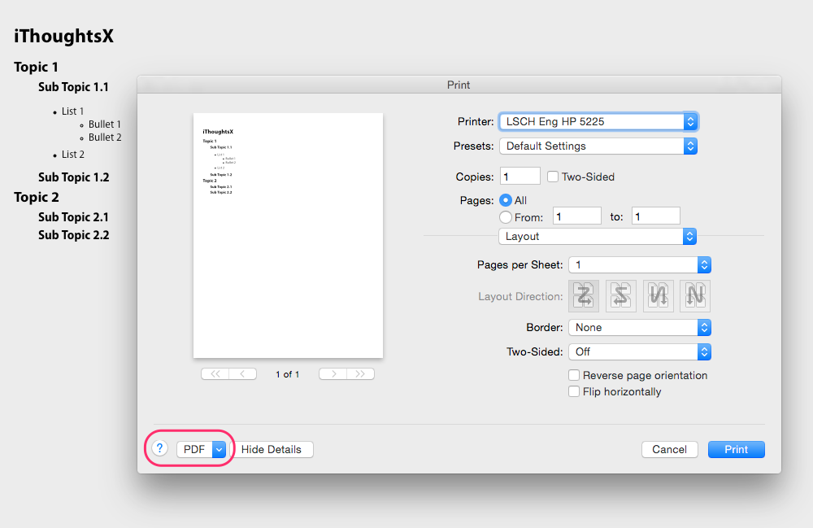
Task: Open the Two-Sided dropdown set to Off
Action: click(640, 352)
